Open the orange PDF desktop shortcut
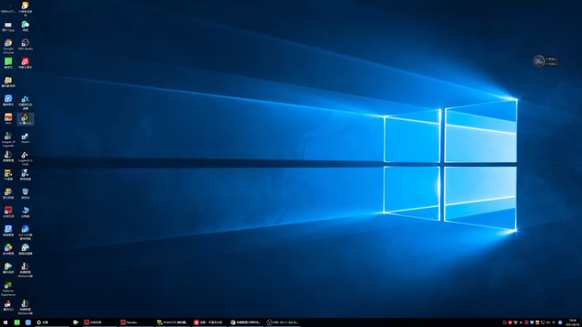This screenshot has height=327, width=582. point(8,119)
